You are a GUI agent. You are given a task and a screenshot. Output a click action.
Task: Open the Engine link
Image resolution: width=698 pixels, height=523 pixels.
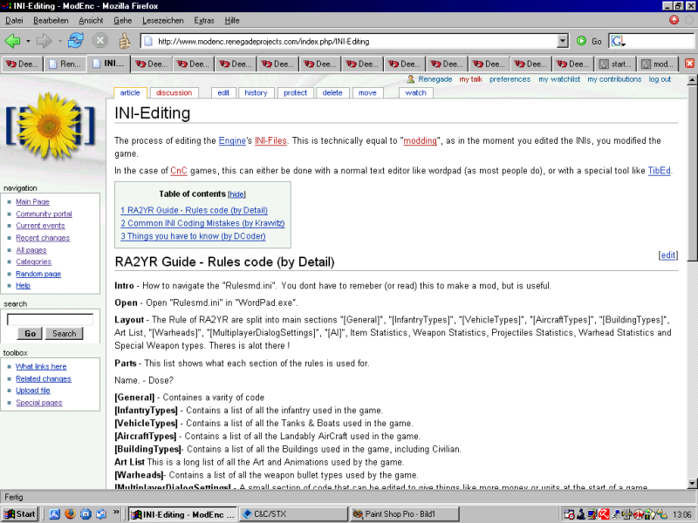coord(232,141)
